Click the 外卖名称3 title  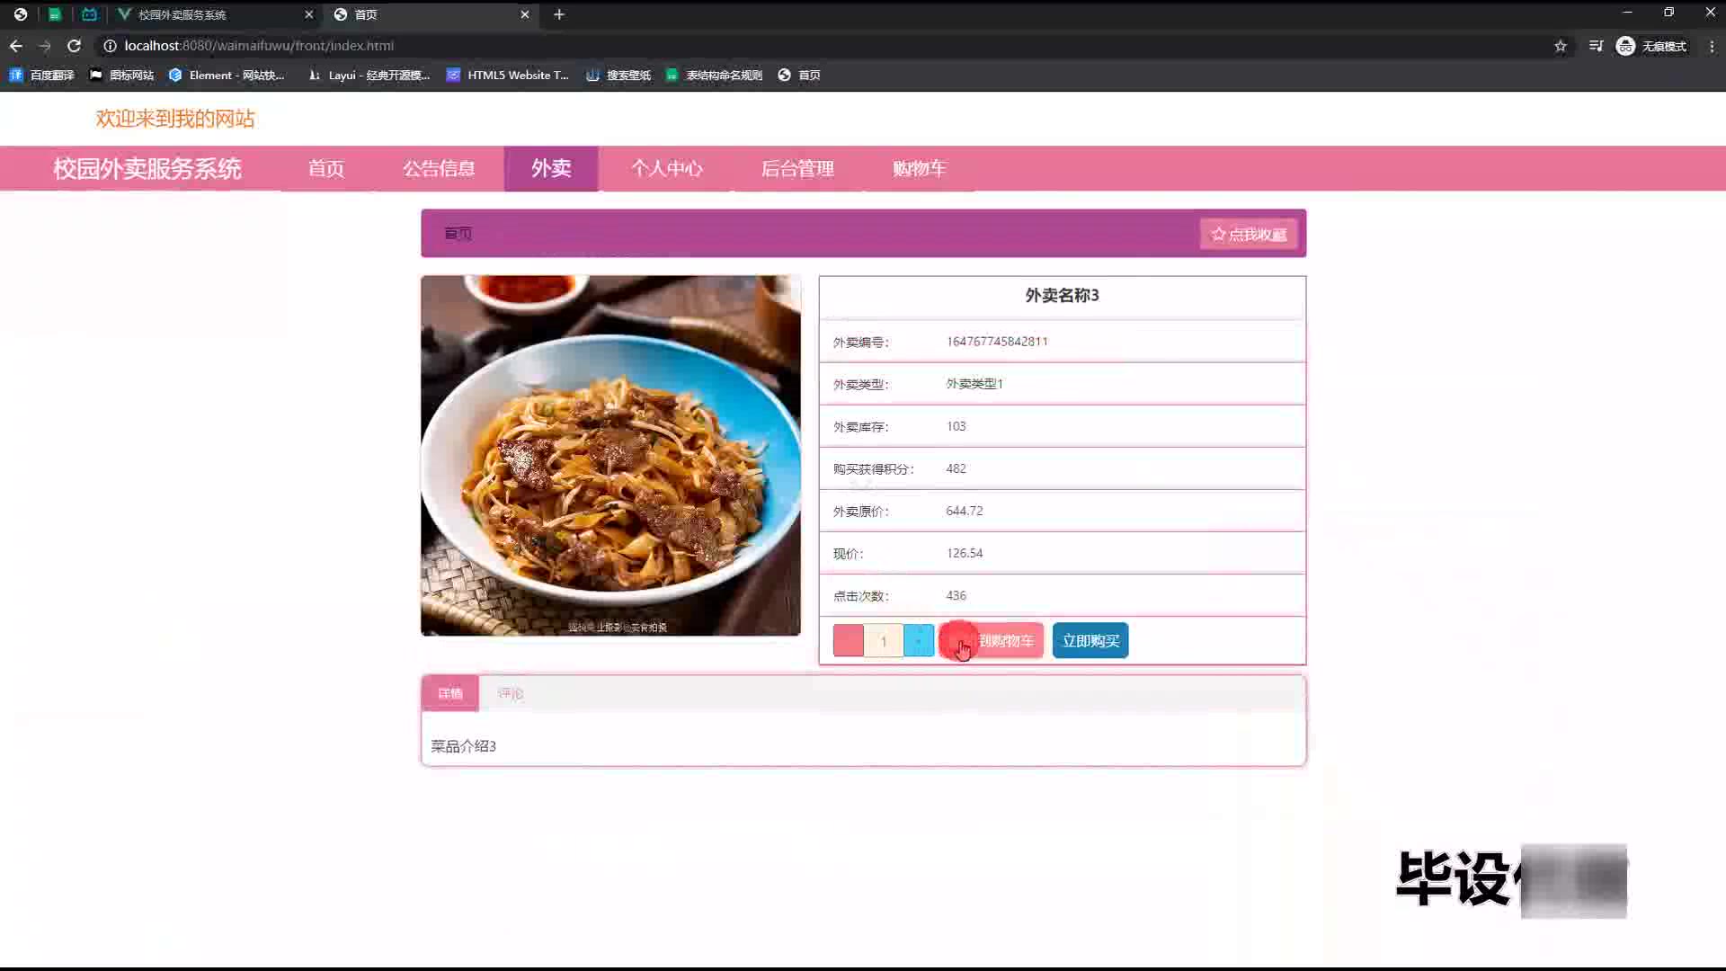pyautogui.click(x=1062, y=296)
